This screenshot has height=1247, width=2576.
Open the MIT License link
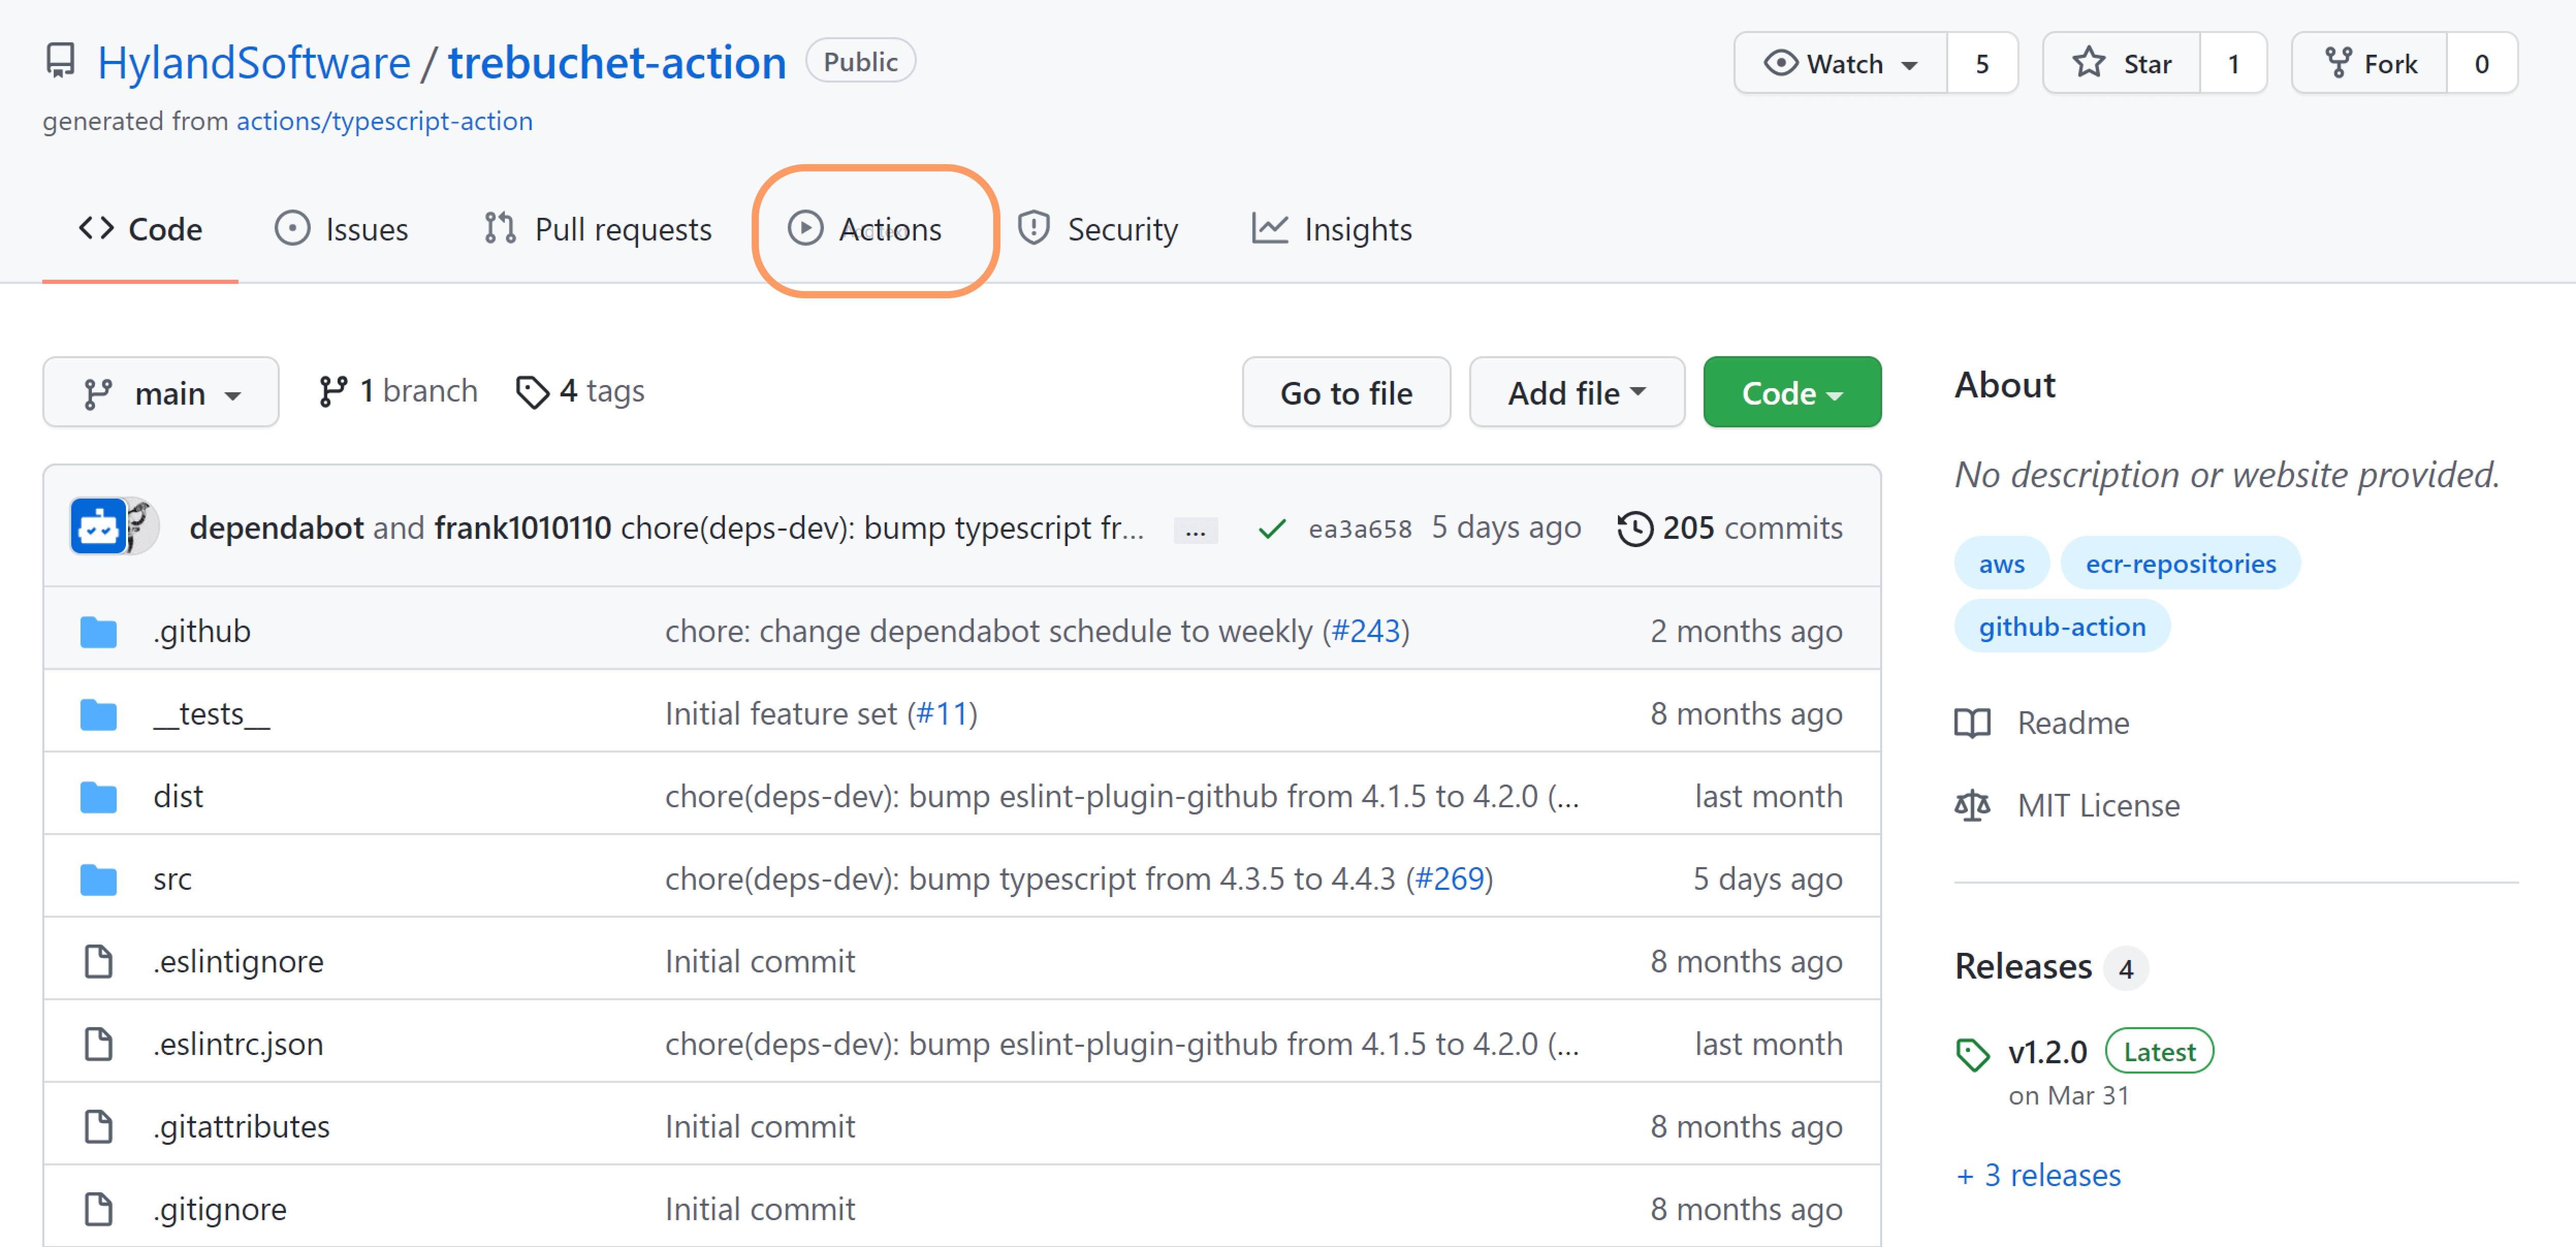[2098, 805]
